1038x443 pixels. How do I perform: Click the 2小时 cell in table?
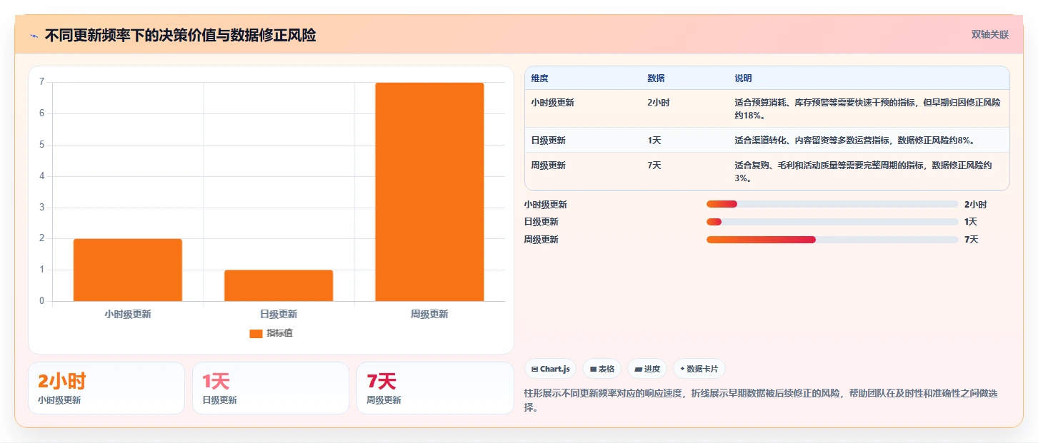pos(658,103)
